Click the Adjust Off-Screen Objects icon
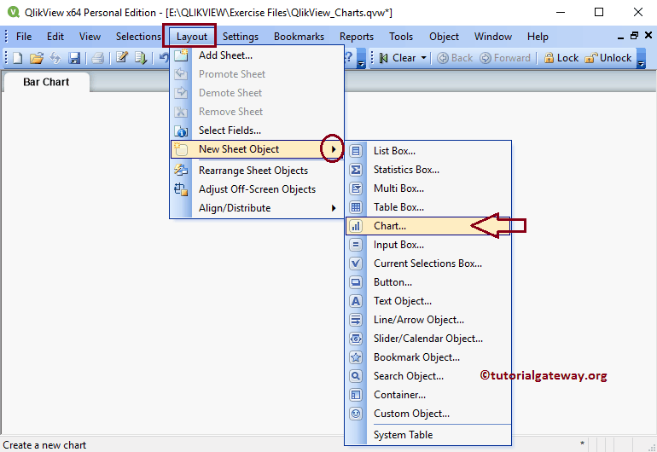The height and width of the screenshot is (452, 657). pyautogui.click(x=181, y=189)
